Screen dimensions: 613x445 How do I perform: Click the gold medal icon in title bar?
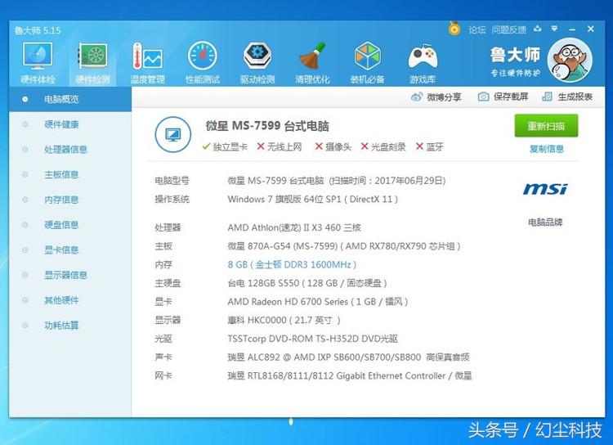point(454,29)
